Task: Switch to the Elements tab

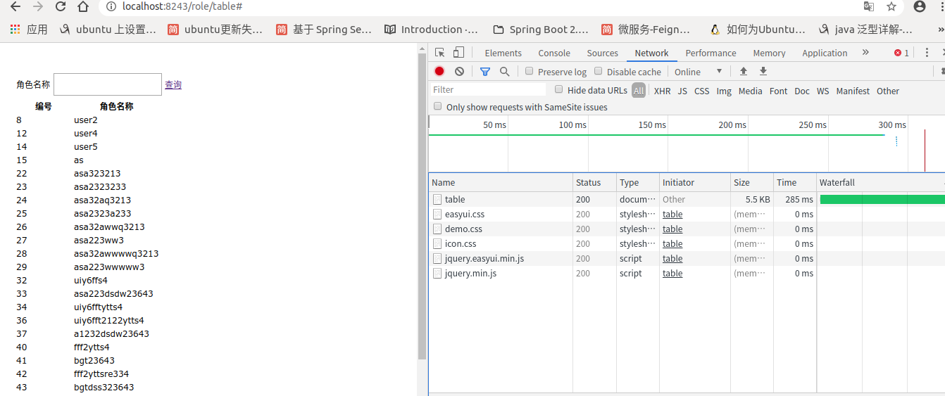Action: (x=503, y=53)
